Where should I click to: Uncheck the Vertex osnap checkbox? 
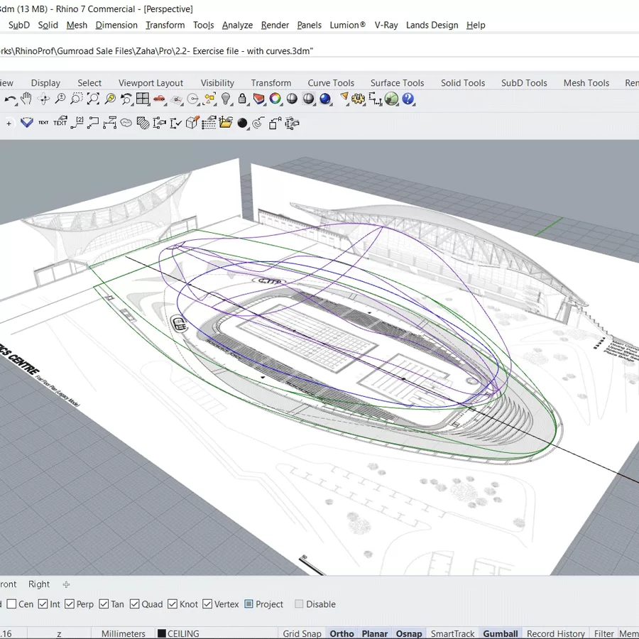(207, 603)
